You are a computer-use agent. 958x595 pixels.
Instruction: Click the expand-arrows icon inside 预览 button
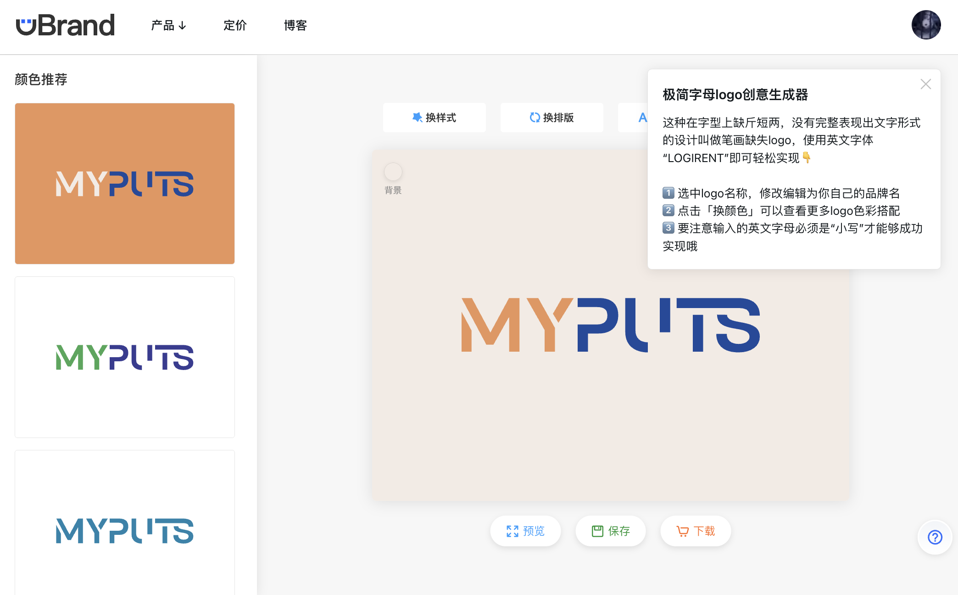tap(512, 531)
